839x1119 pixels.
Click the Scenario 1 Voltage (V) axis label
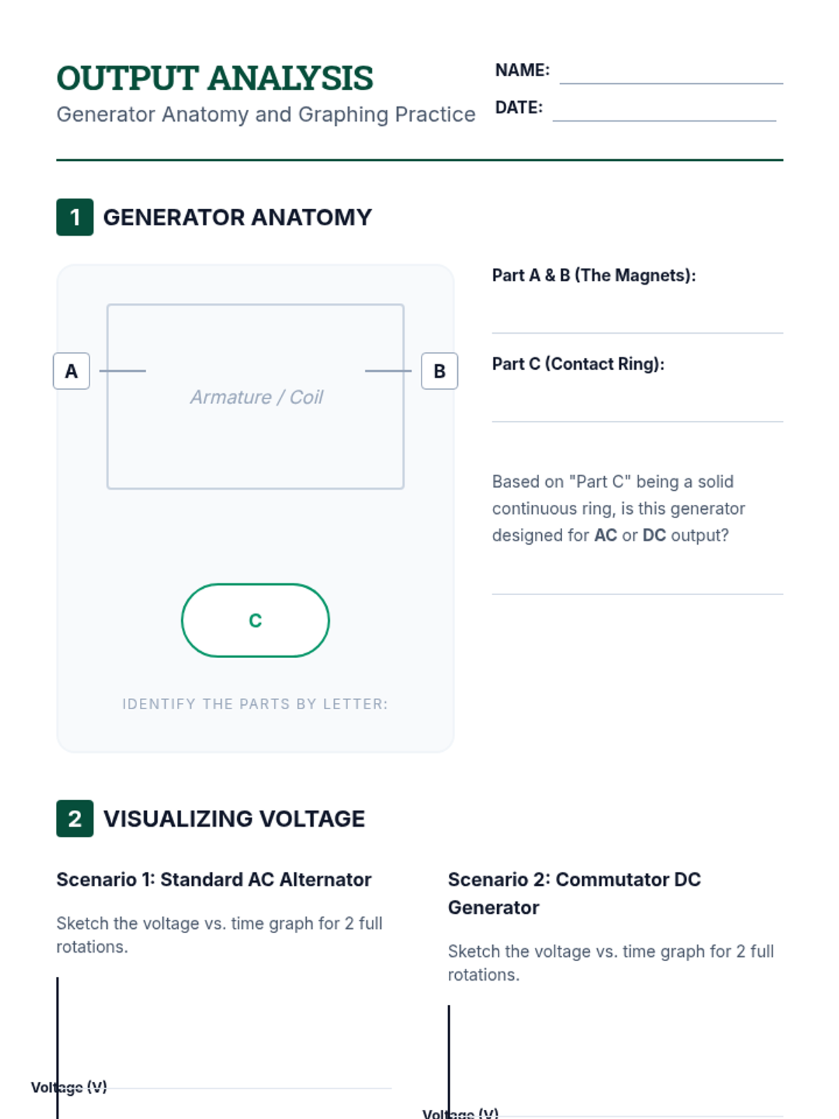[69, 1087]
